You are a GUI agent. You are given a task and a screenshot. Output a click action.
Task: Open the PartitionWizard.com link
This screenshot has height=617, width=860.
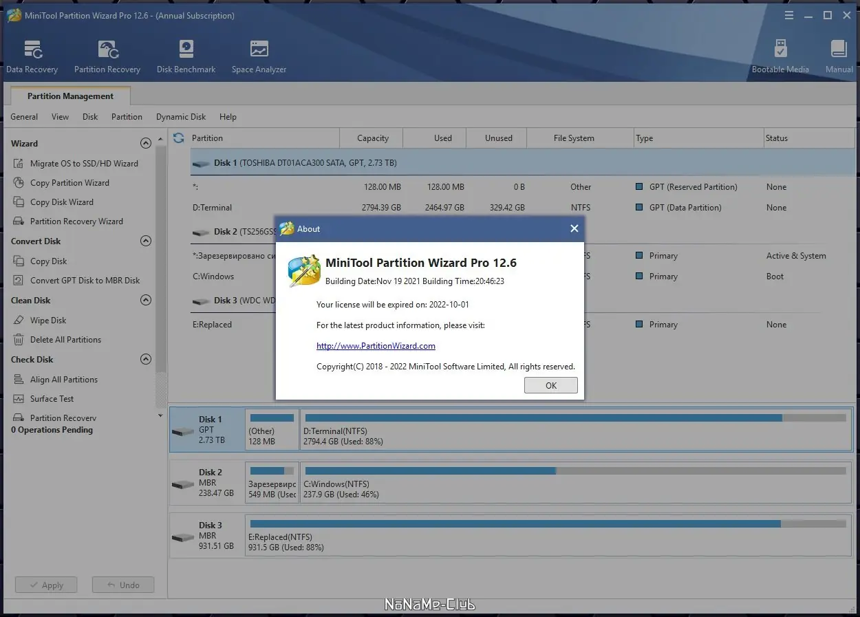[x=376, y=346]
